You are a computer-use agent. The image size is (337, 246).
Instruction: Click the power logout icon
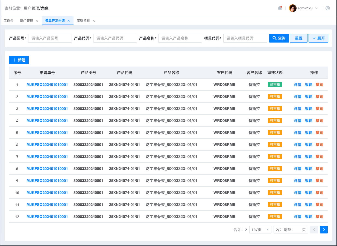[x=327, y=8]
